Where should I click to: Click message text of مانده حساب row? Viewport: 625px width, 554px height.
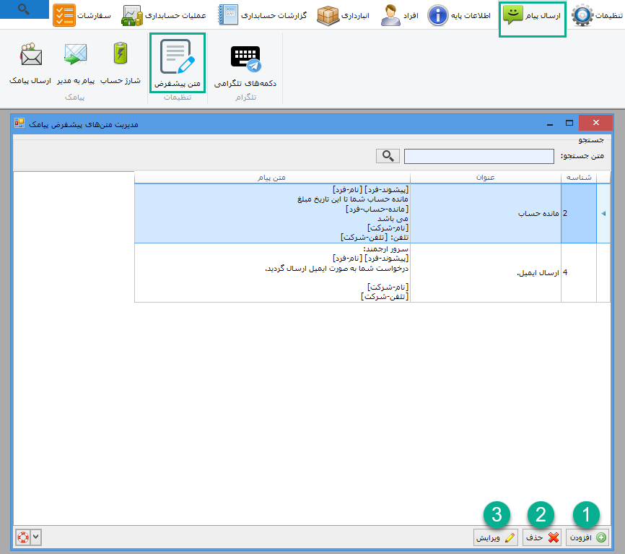click(x=272, y=213)
